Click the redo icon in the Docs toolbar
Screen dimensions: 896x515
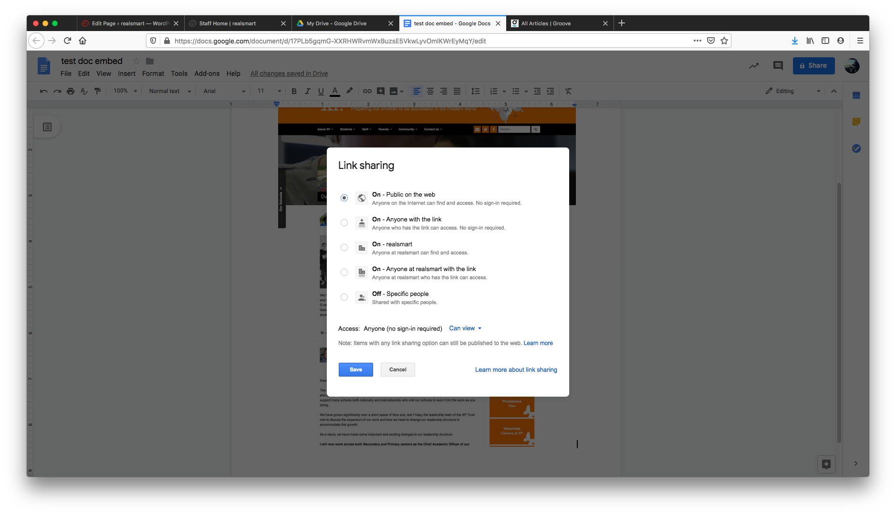point(57,91)
